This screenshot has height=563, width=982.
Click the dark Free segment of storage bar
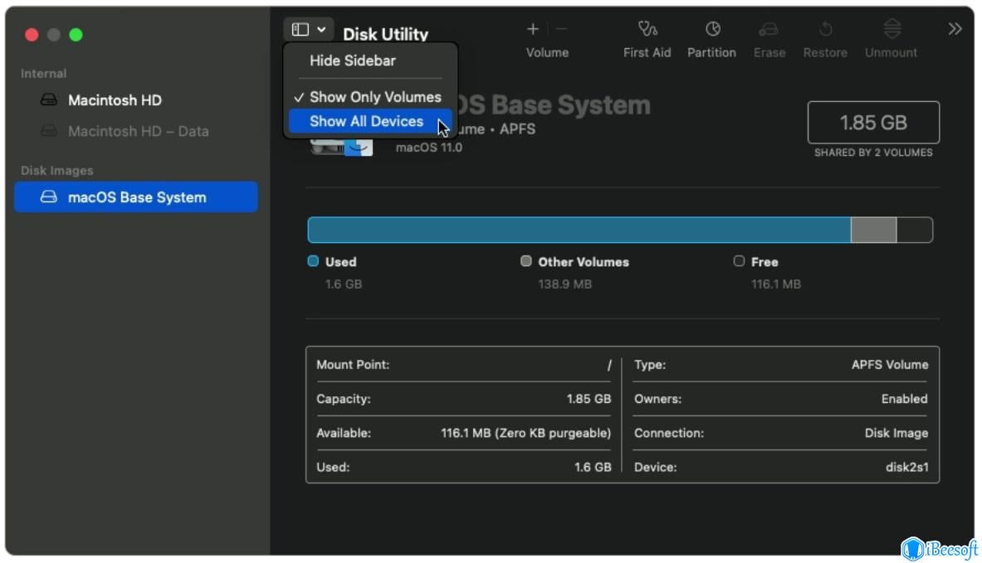click(915, 231)
